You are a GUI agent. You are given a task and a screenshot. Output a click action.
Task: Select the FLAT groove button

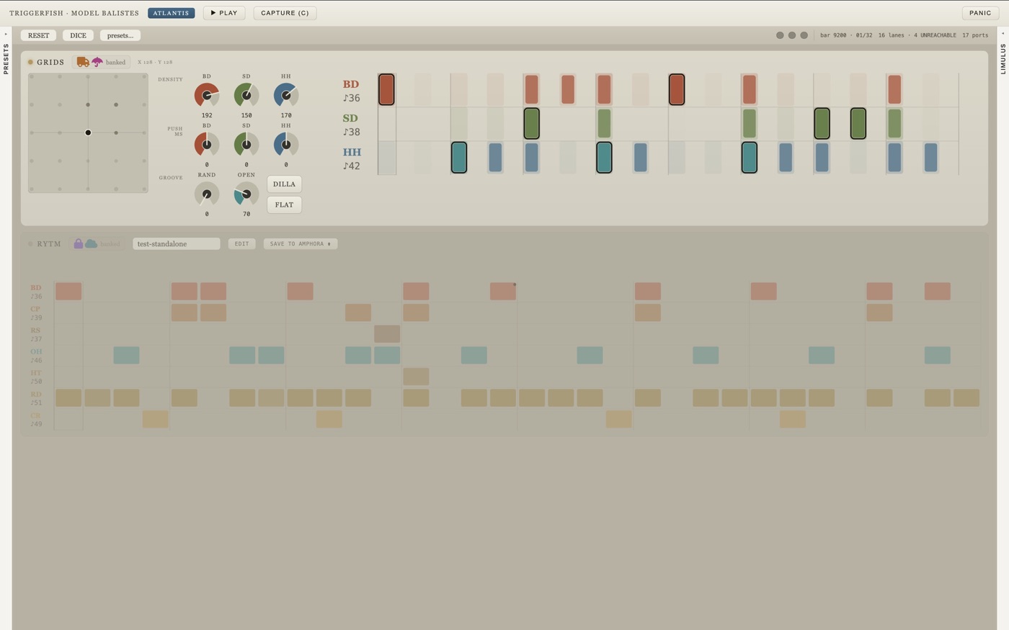(x=284, y=204)
